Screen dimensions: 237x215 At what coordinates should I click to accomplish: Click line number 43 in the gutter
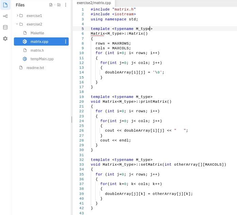[x=82, y=213]
